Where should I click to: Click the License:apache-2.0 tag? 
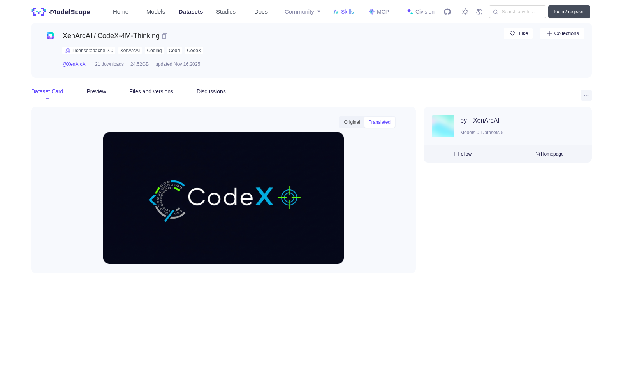[x=89, y=51]
